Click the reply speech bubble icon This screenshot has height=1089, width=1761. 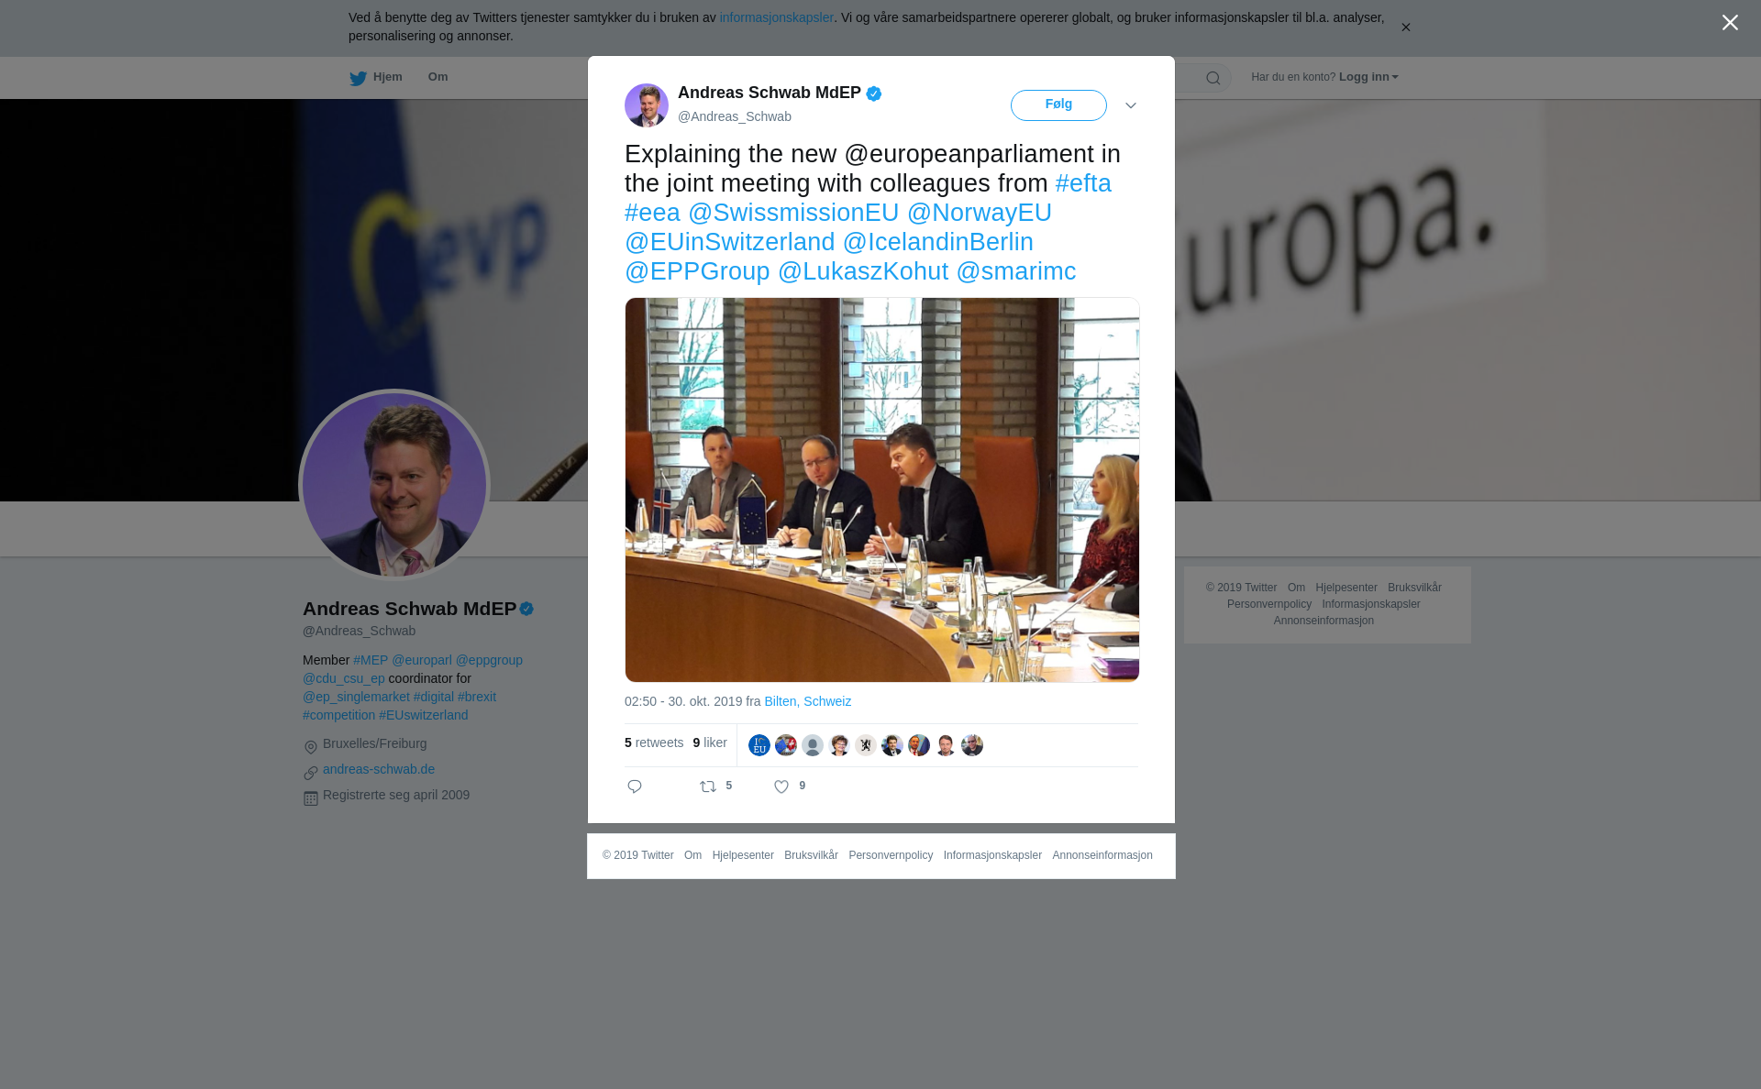(x=635, y=786)
